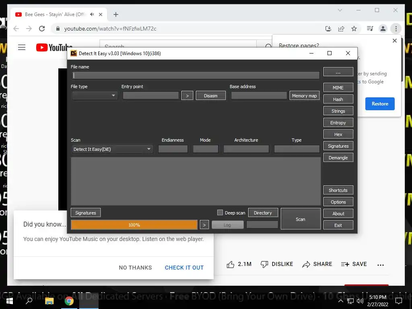This screenshot has height=309, width=412.
Task: Show the About dialog
Action: pyautogui.click(x=338, y=214)
